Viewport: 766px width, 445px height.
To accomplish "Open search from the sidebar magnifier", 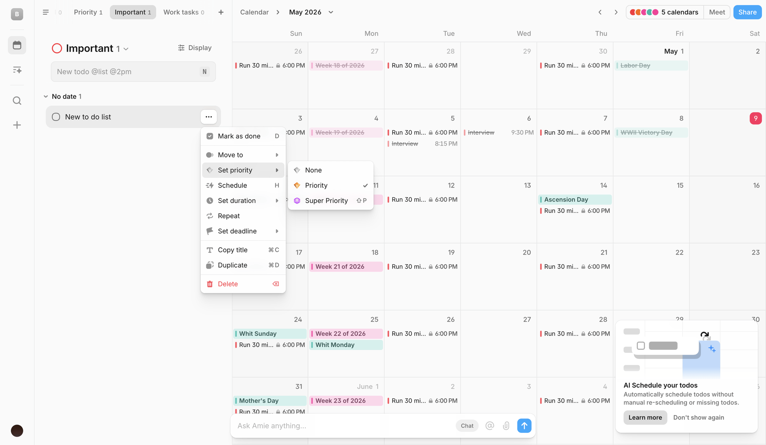I will (17, 101).
